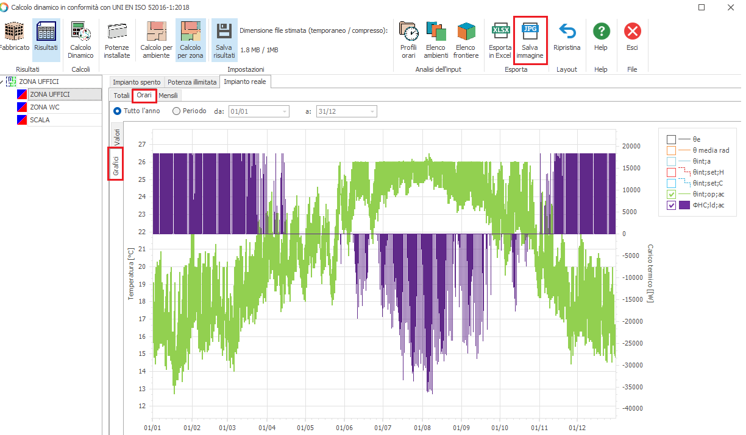746x435 pixels.
Task: Switch to Potenza illimitata tab
Action: click(192, 82)
